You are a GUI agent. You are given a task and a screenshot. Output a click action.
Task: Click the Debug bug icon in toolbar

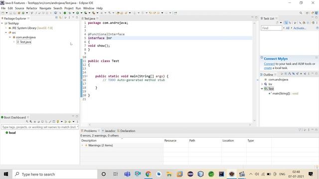[x=70, y=13]
